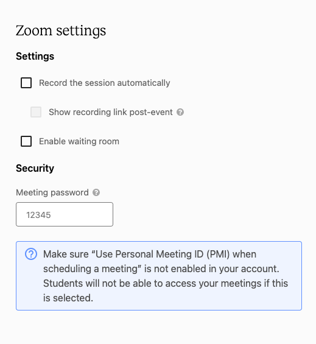Select the Security section heading

tap(35, 168)
